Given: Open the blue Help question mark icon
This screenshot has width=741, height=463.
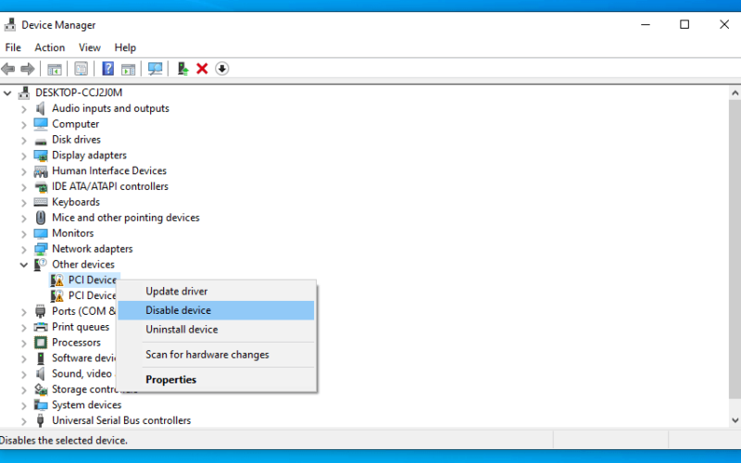Looking at the screenshot, I should coord(107,69).
